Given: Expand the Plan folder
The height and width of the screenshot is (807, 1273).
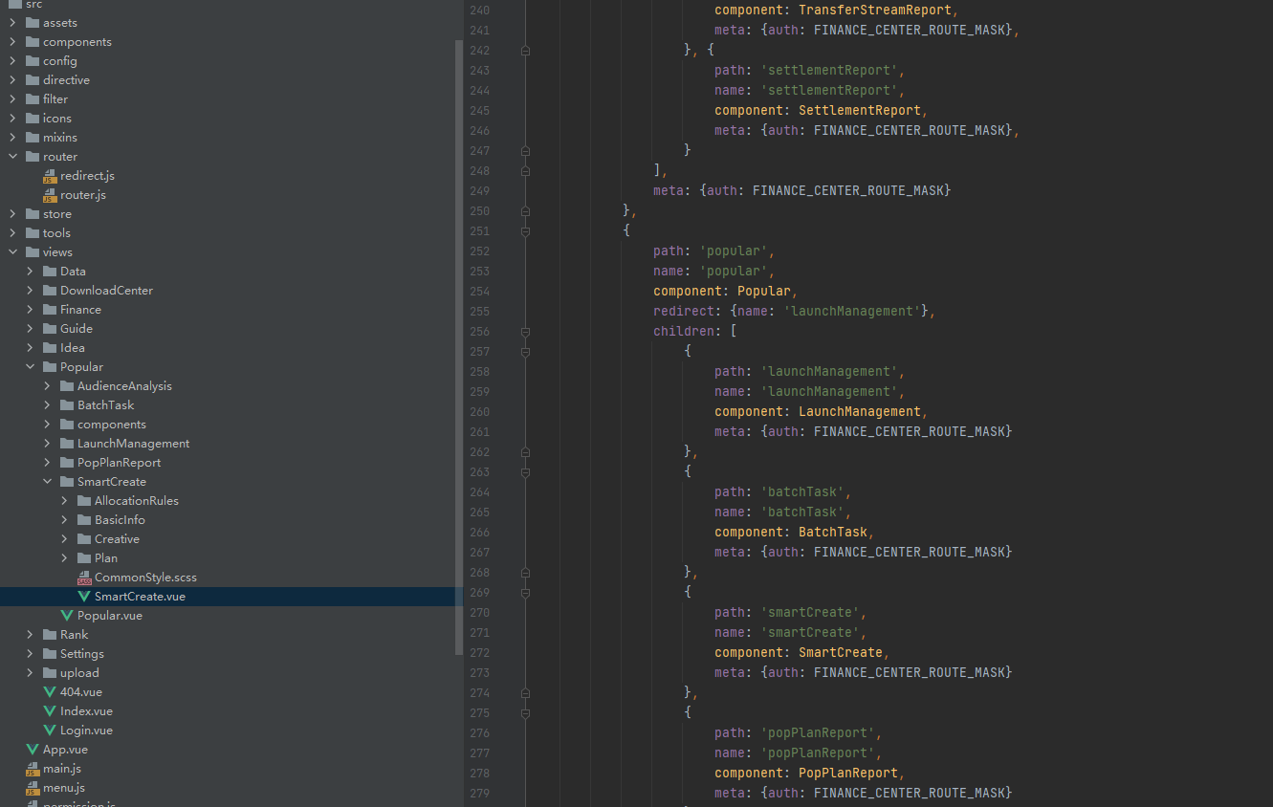Looking at the screenshot, I should coord(64,558).
